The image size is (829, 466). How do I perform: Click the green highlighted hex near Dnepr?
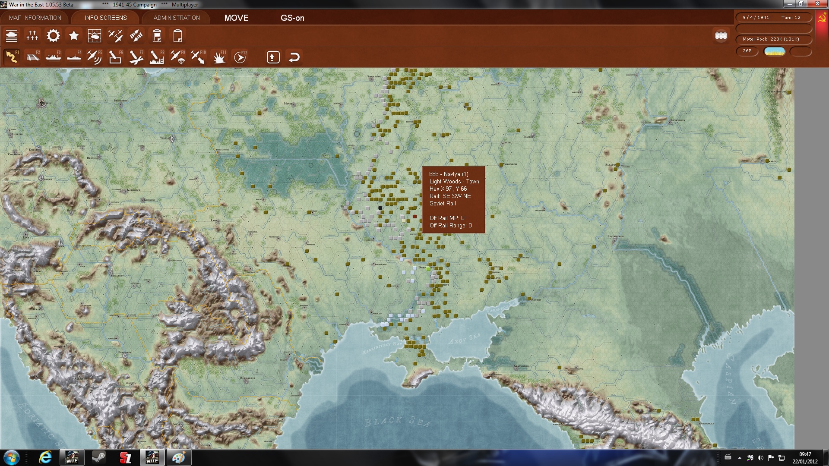click(428, 269)
